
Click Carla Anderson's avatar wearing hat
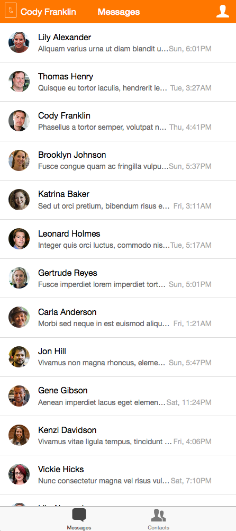coord(19,317)
